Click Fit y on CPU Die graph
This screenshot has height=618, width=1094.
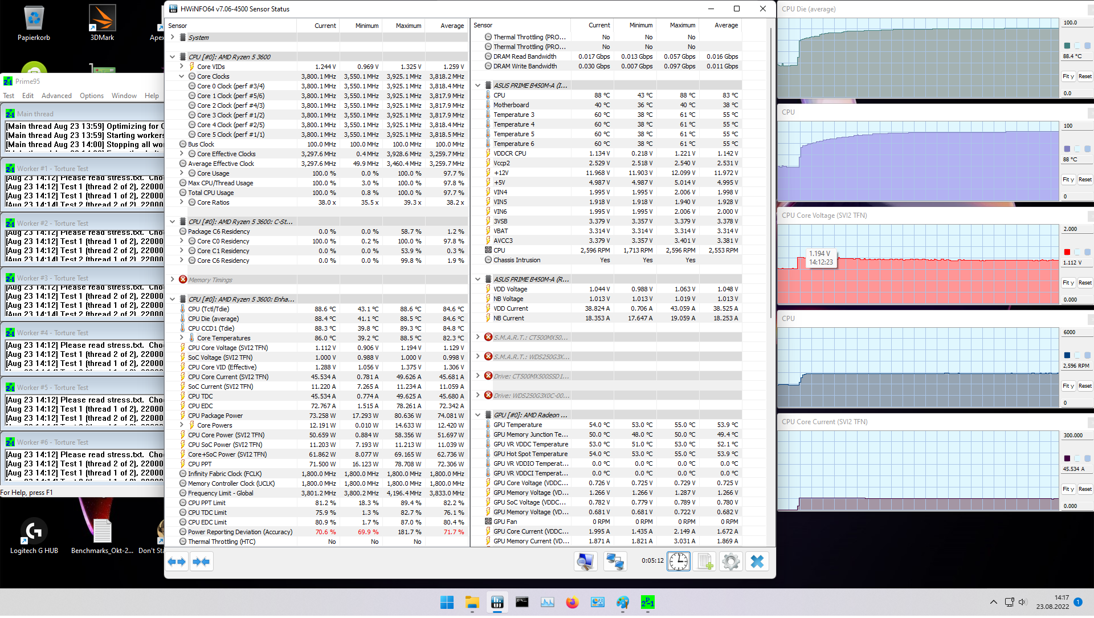pyautogui.click(x=1068, y=76)
